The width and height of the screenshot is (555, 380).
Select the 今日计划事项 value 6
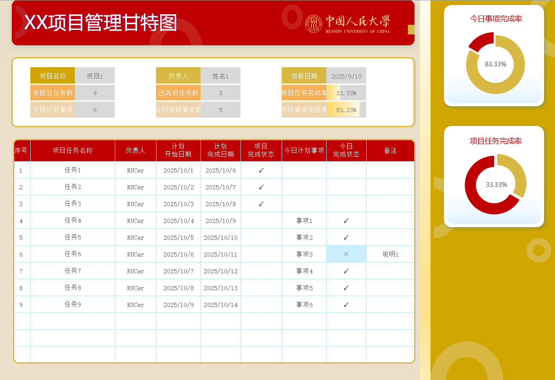pyautogui.click(x=95, y=110)
